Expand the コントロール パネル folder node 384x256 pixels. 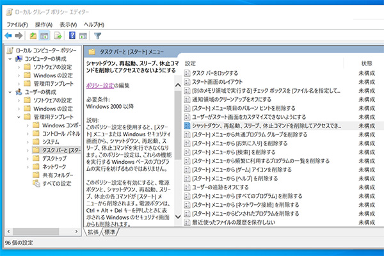pyautogui.click(x=27, y=132)
